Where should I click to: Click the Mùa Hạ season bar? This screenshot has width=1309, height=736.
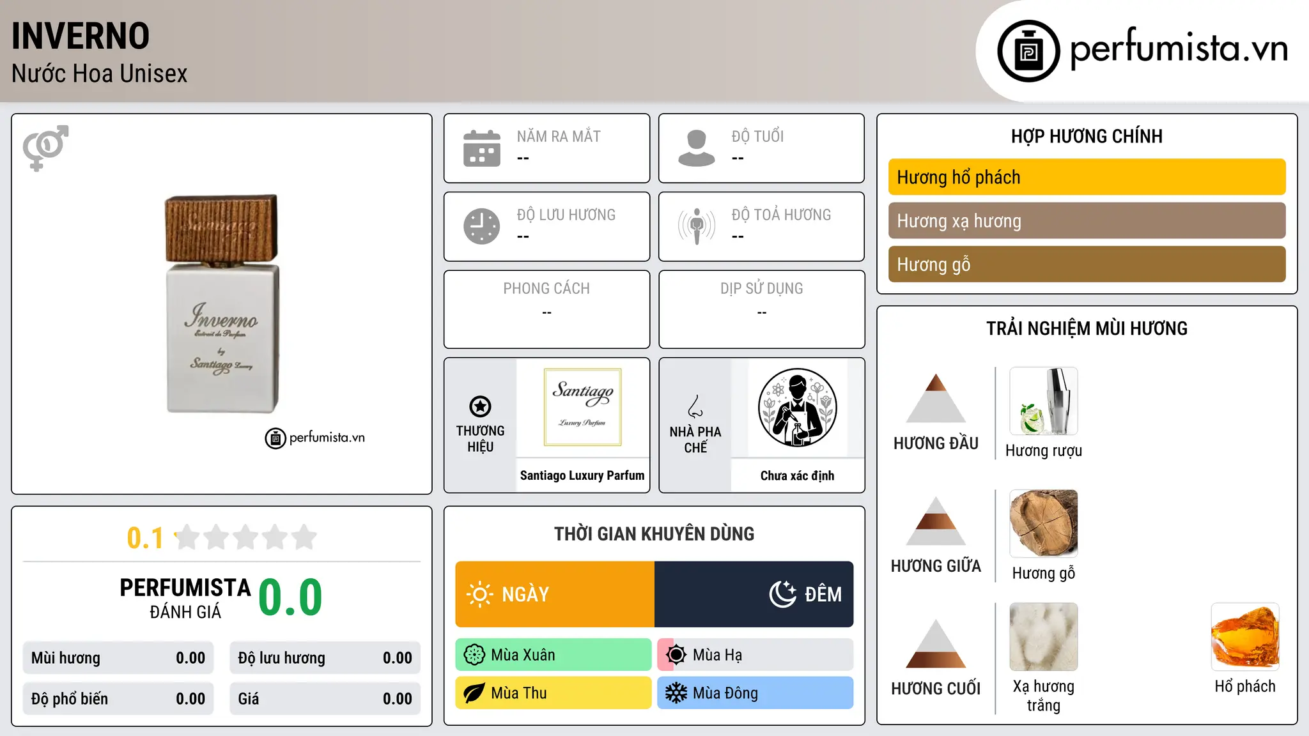[755, 655]
